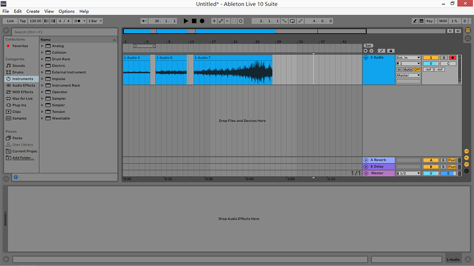The height and width of the screenshot is (266, 474).
Task: Toggle the metronome button
Action: (78, 21)
